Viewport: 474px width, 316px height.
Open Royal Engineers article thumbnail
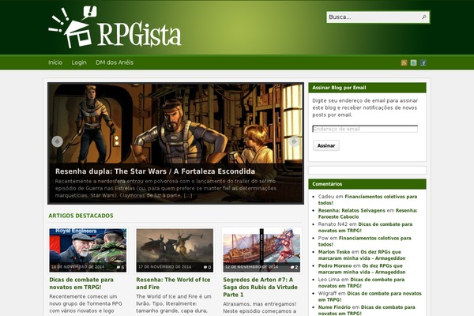pyautogui.click(x=88, y=250)
